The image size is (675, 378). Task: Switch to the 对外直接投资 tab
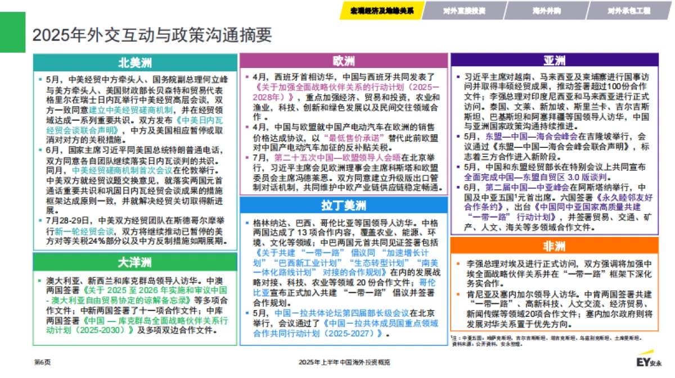click(x=466, y=9)
